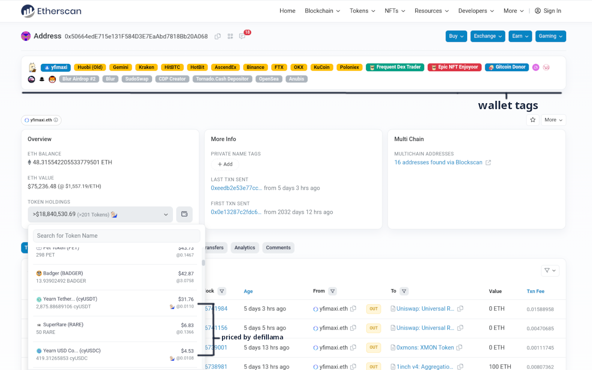Open the Developers dropdown
592x370 pixels.
(476, 11)
